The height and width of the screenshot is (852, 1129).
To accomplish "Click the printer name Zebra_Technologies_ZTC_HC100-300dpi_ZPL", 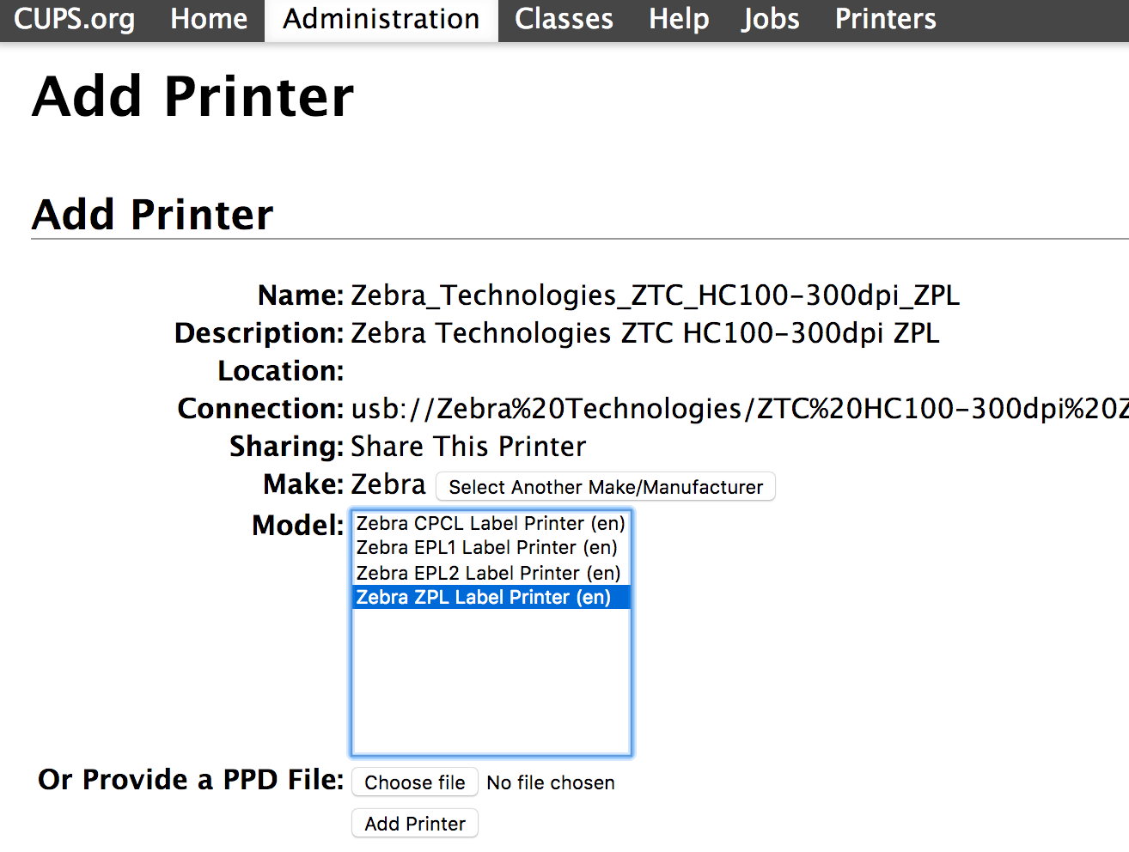I will coord(655,295).
